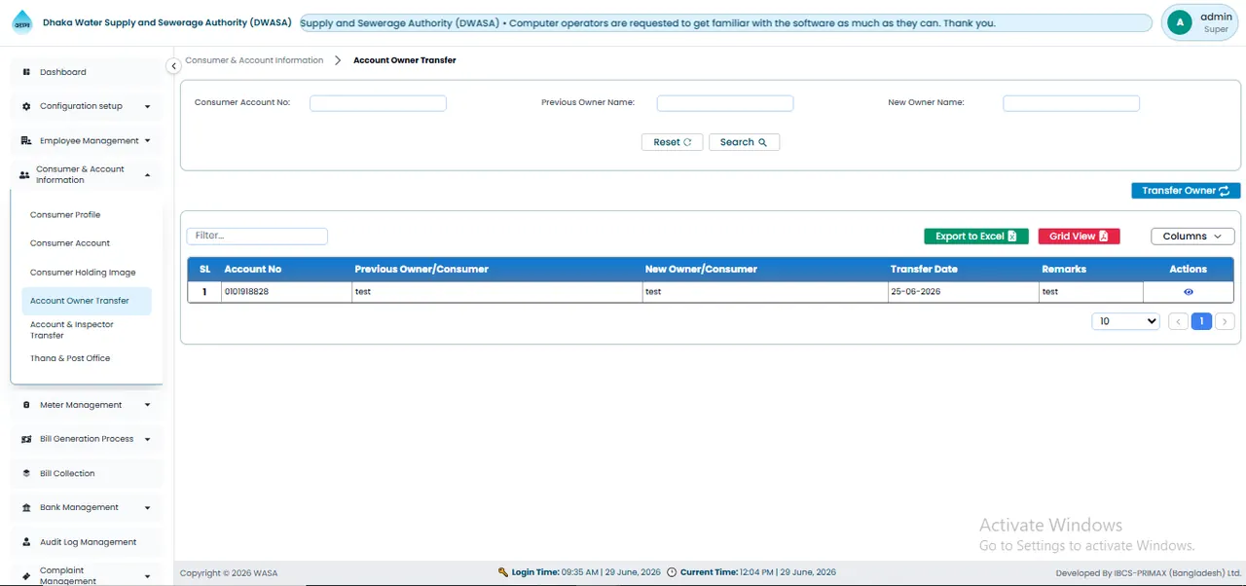The height and width of the screenshot is (586, 1246).
Task: Click the DWASA water drop logo
Action: [x=21, y=23]
